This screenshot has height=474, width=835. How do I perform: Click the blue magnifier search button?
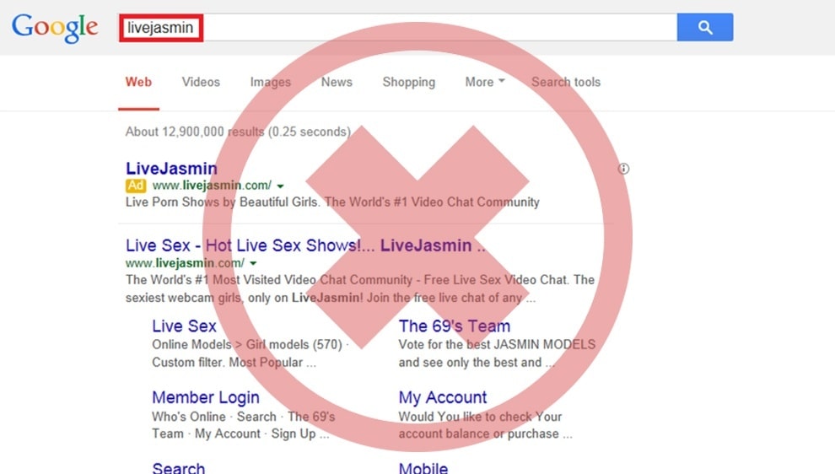click(x=705, y=28)
